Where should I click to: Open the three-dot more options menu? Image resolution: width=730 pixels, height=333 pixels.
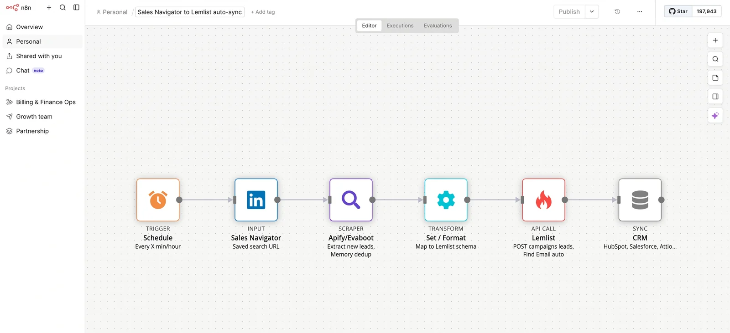[x=640, y=12]
